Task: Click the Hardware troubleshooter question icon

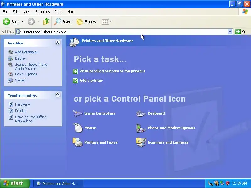Action: [x=11, y=105]
